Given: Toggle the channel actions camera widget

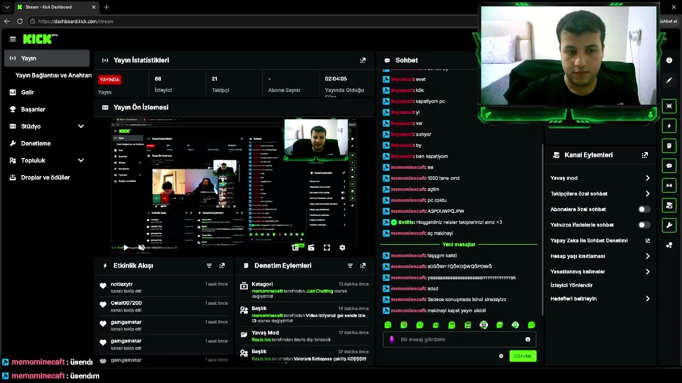Looking at the screenshot, I should tap(669, 205).
